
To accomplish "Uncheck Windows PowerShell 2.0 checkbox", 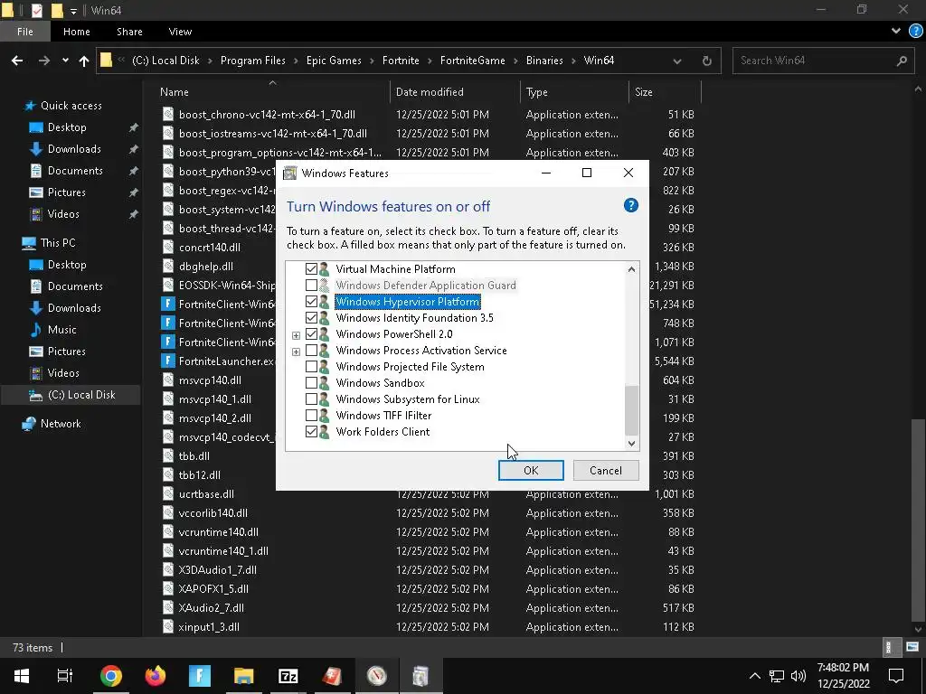I will point(311,334).
